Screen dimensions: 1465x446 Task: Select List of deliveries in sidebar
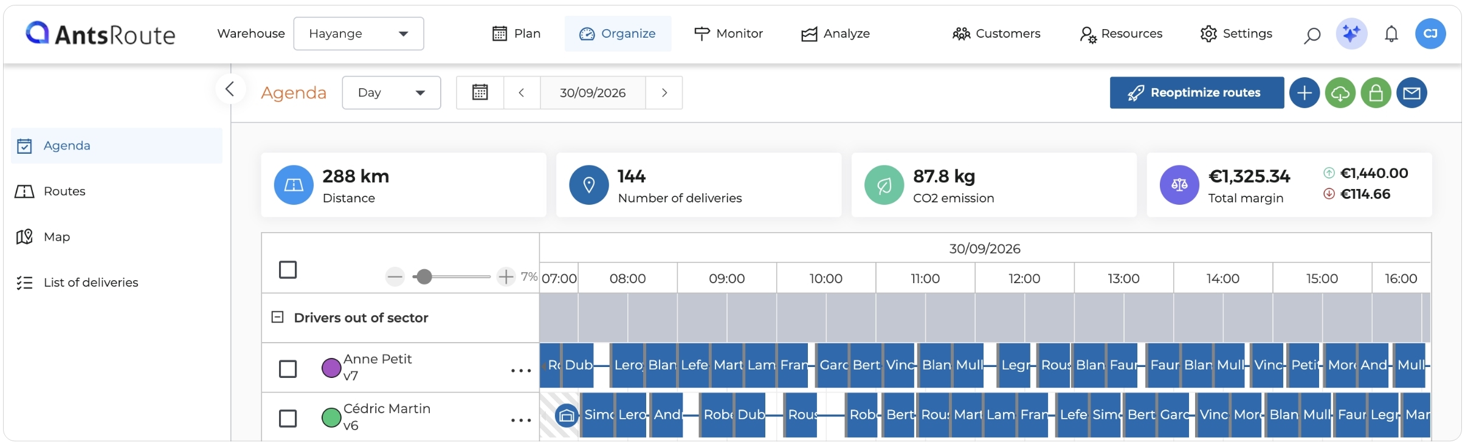(x=117, y=283)
